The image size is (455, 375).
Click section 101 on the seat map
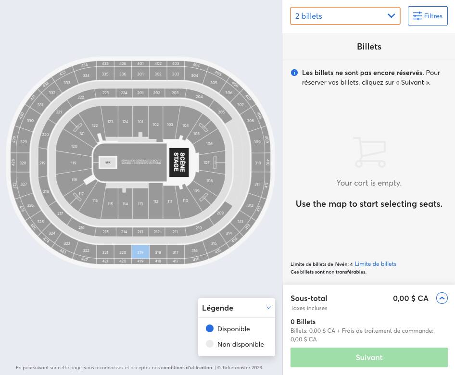(x=140, y=123)
